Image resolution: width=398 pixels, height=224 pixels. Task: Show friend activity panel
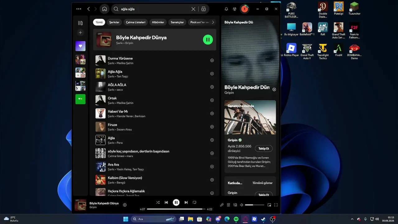coord(235,9)
